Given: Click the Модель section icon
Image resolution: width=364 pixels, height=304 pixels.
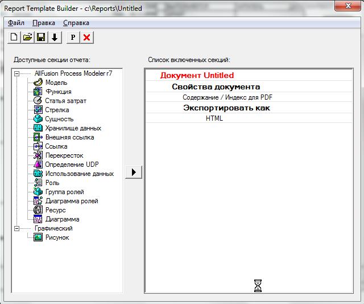Looking at the screenshot, I should [x=38, y=83].
